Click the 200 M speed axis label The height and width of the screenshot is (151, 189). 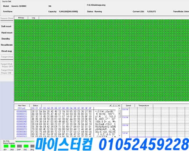(125, 109)
